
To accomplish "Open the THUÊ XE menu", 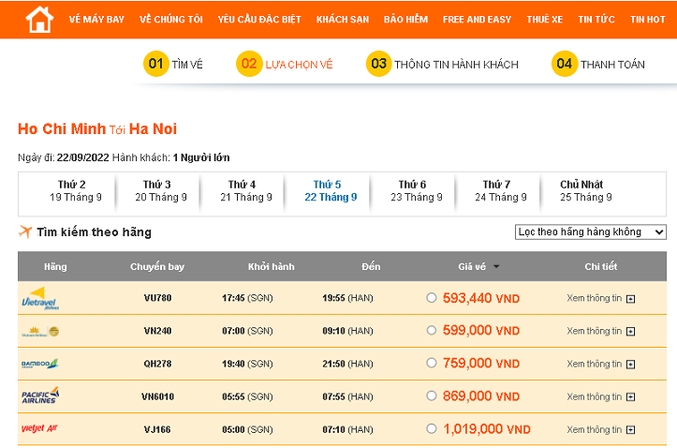I will click(545, 20).
